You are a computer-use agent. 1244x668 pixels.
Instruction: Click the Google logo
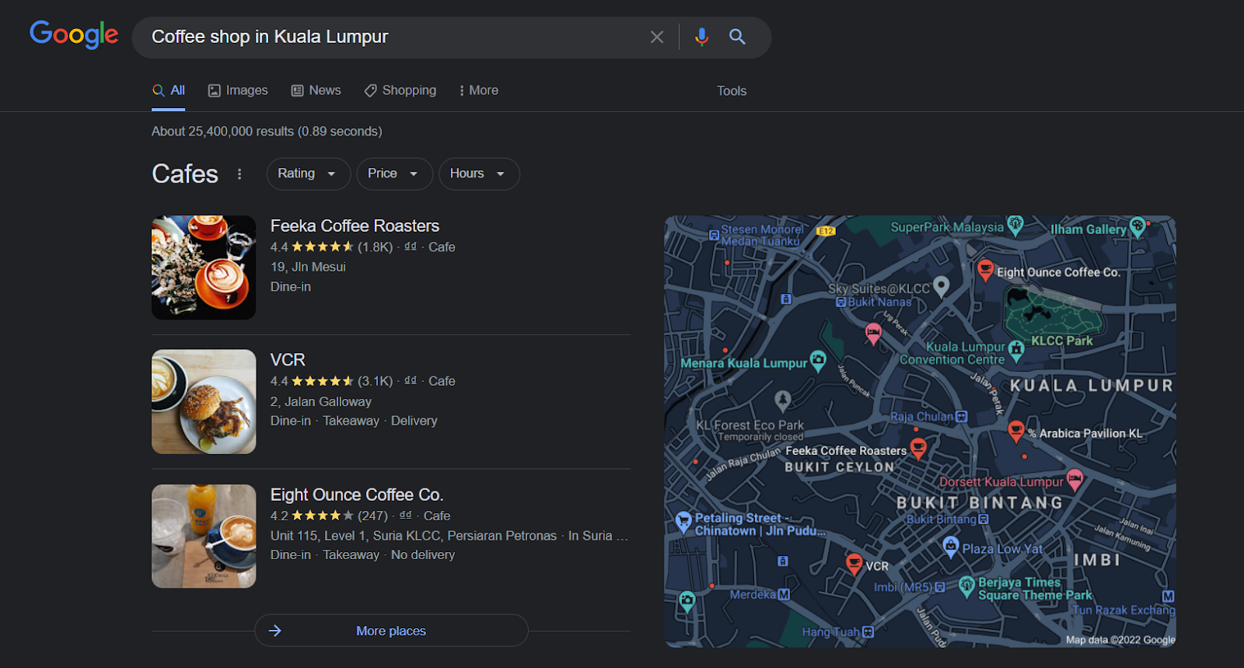(74, 35)
